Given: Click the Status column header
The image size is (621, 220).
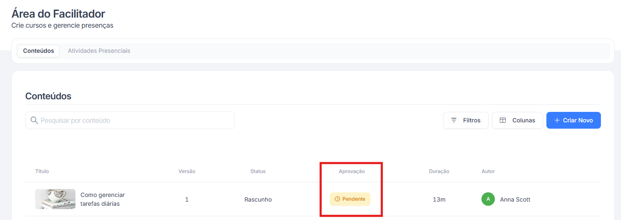Looking at the screenshot, I should click(x=258, y=171).
